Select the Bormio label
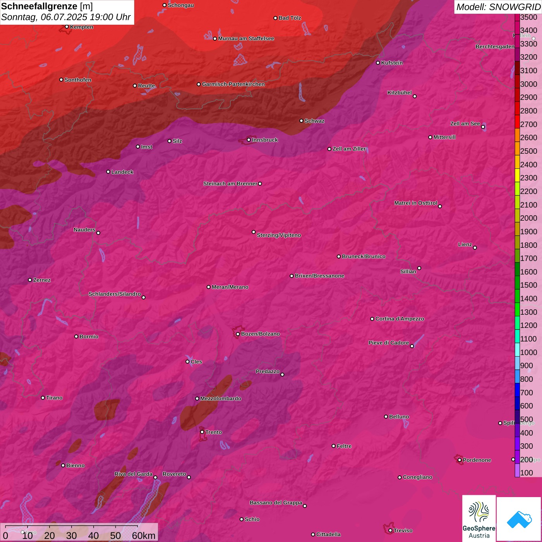This screenshot has height=542, width=542. [89, 336]
